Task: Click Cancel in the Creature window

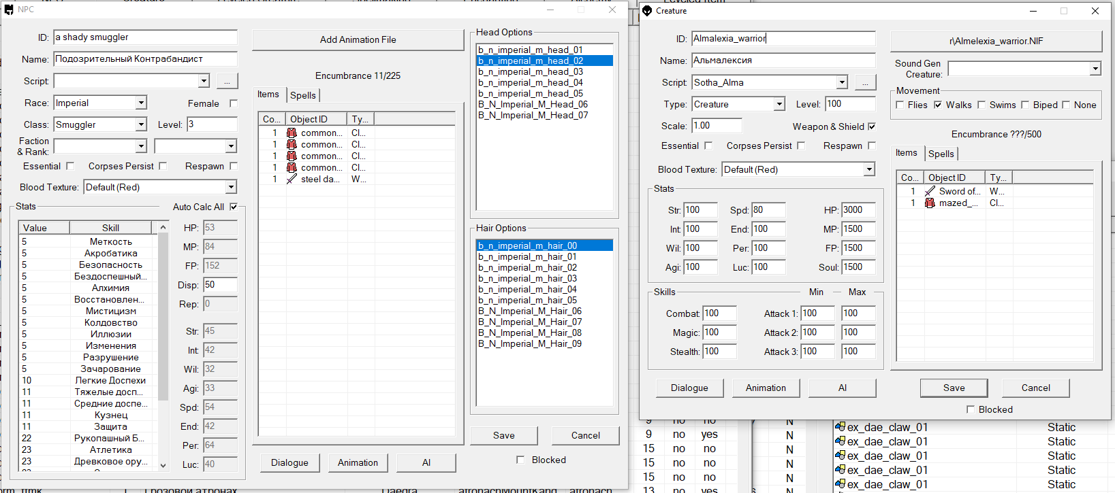Action: pos(1036,388)
